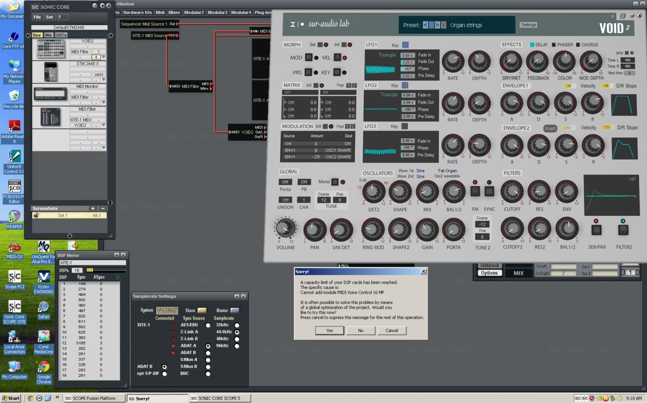Viewport: 647px width, 403px height.
Task: Expand the MIDI Monitor row arrow
Action: click(x=104, y=102)
